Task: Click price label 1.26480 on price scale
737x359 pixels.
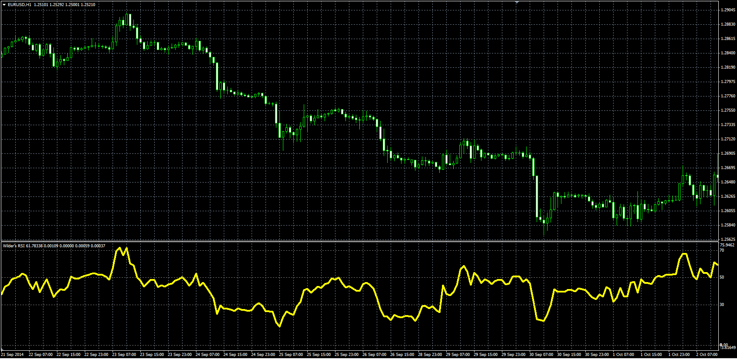Action: pos(728,182)
